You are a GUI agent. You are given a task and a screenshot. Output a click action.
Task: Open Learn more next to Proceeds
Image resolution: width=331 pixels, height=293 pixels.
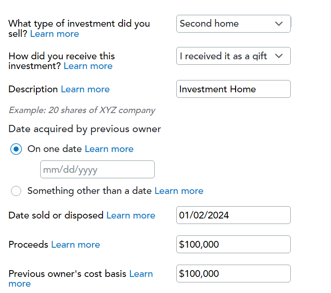click(x=75, y=244)
